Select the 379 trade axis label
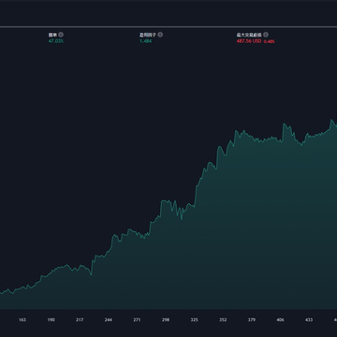 [x=252, y=320]
